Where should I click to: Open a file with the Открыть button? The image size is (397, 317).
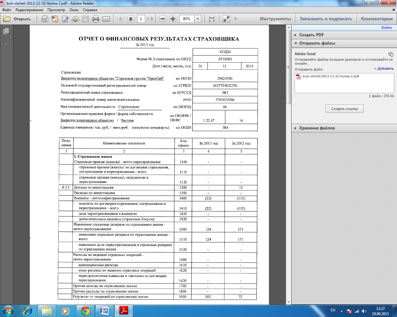[x=17, y=19]
